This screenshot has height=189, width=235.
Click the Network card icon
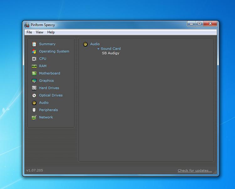pos(34,117)
